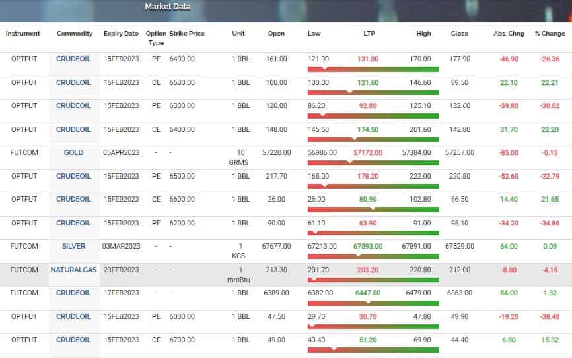Select GOLD LTP value 57172.00

(368, 152)
